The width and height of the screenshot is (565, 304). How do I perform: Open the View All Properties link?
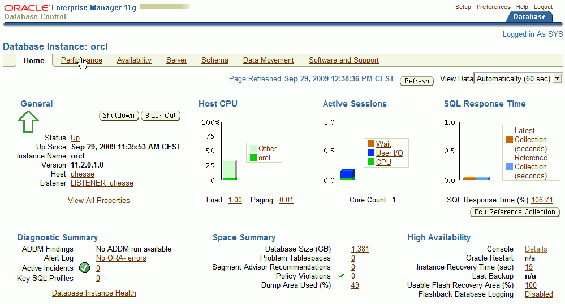click(x=99, y=200)
